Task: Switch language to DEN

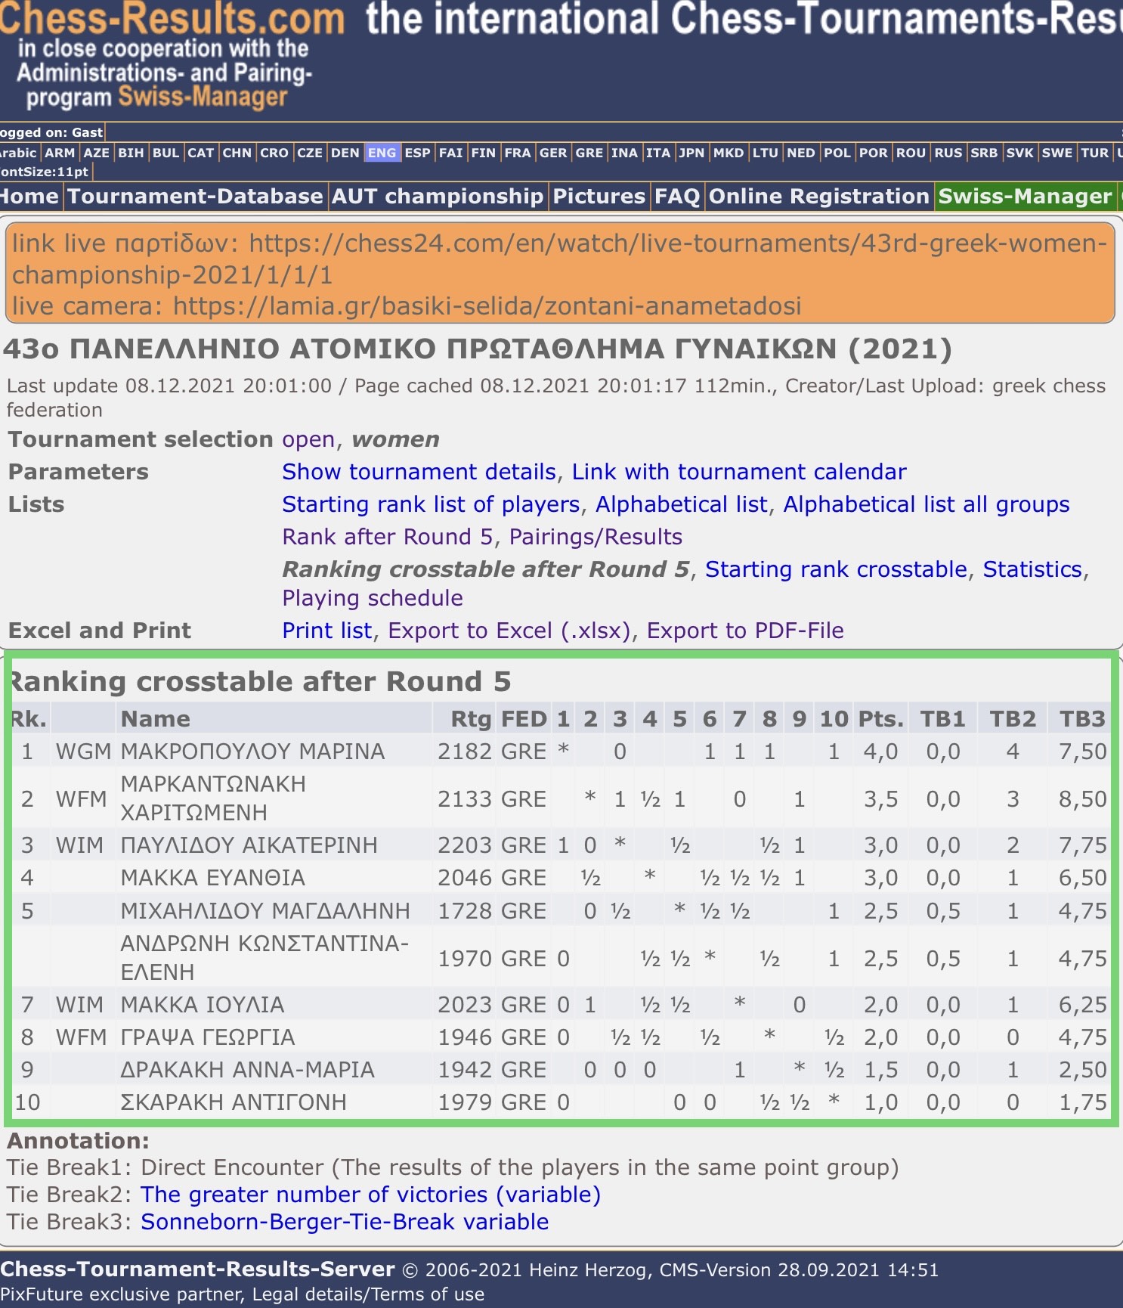Action: (x=345, y=153)
